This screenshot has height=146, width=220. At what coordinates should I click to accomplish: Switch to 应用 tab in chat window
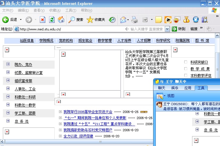coord(188,88)
